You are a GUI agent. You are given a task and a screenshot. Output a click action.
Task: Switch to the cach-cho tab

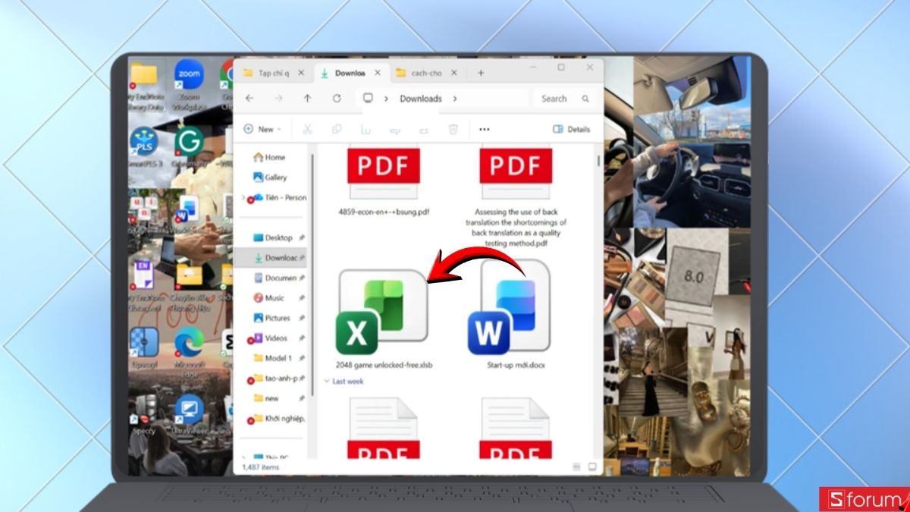(427, 73)
